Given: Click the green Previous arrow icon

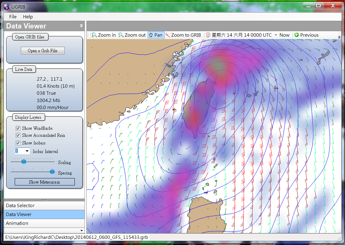Looking at the screenshot, I should click(297, 35).
